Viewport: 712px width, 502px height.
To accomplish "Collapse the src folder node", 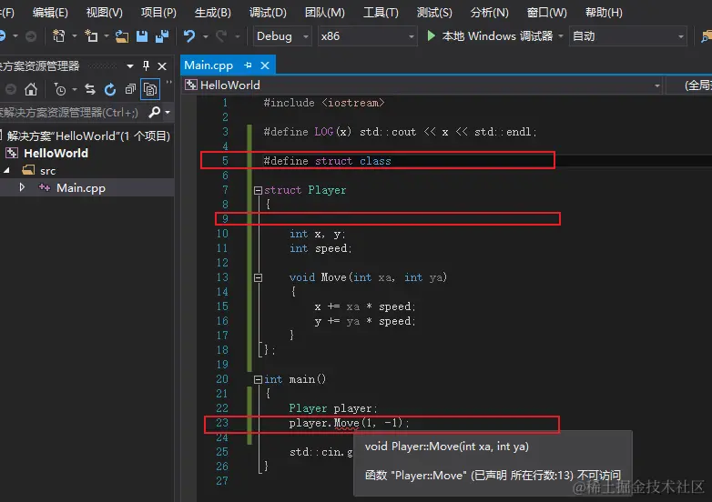I will 6,170.
